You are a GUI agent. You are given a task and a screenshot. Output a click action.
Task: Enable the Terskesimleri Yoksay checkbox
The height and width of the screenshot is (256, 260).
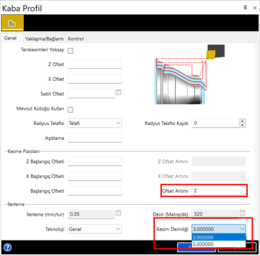click(x=70, y=51)
